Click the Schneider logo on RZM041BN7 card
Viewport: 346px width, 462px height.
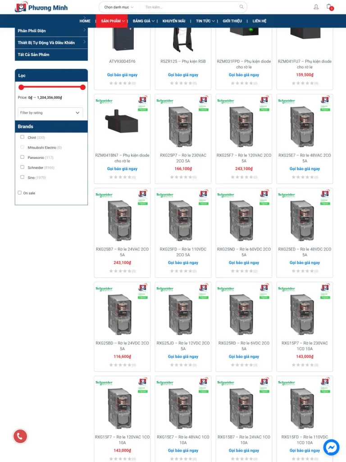click(104, 101)
